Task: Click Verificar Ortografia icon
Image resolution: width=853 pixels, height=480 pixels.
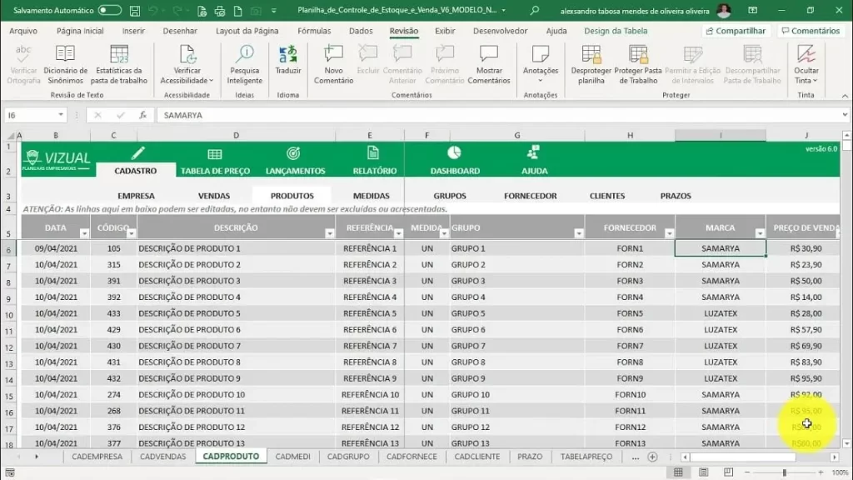Action: [x=23, y=54]
